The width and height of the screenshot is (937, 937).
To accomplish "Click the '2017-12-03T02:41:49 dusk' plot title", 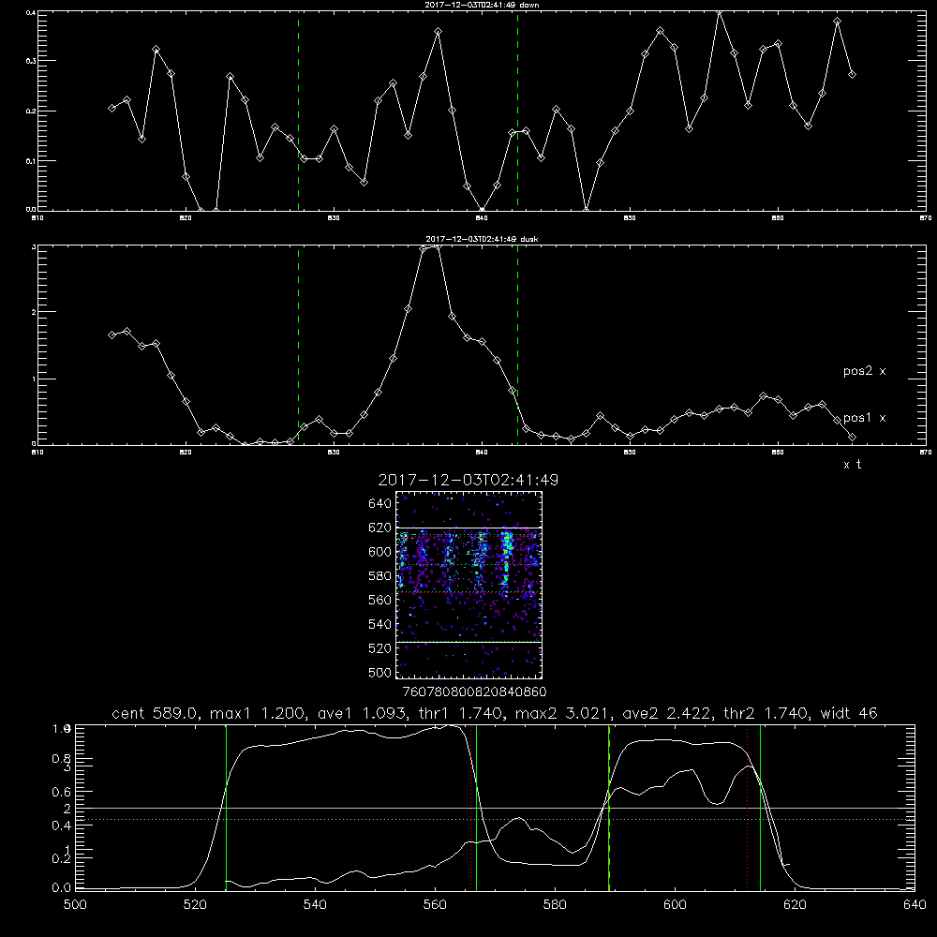I will [482, 239].
